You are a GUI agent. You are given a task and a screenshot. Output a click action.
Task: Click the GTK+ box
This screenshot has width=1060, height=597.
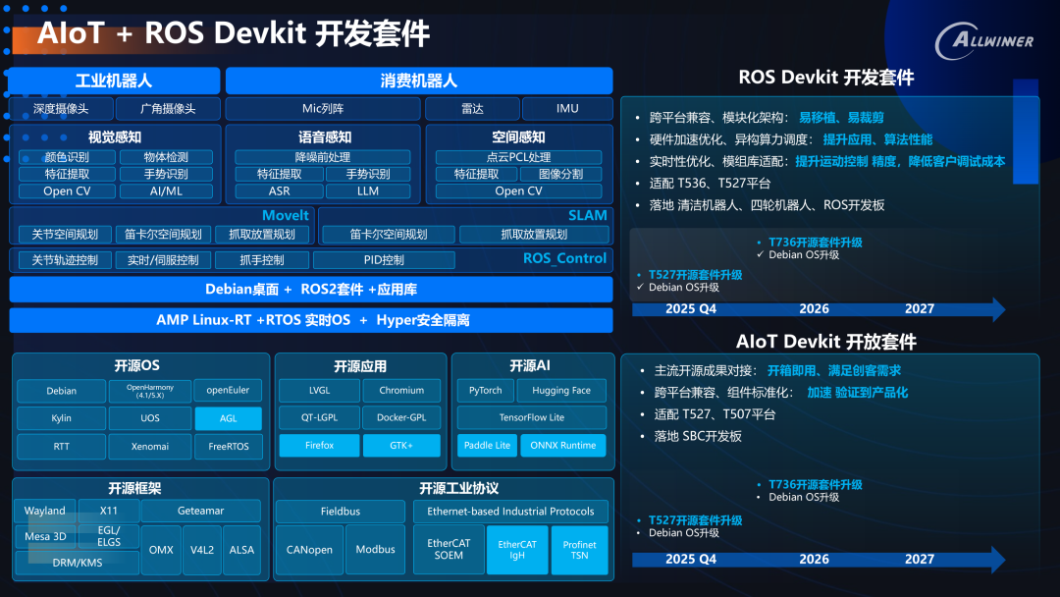401,446
